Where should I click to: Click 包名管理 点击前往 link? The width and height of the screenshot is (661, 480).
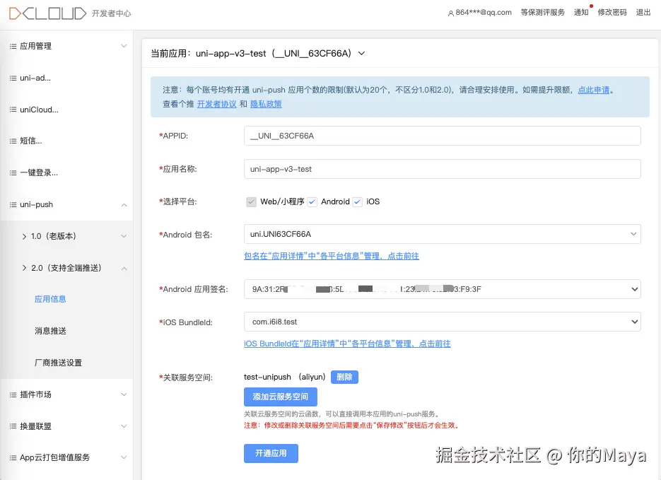click(x=332, y=256)
